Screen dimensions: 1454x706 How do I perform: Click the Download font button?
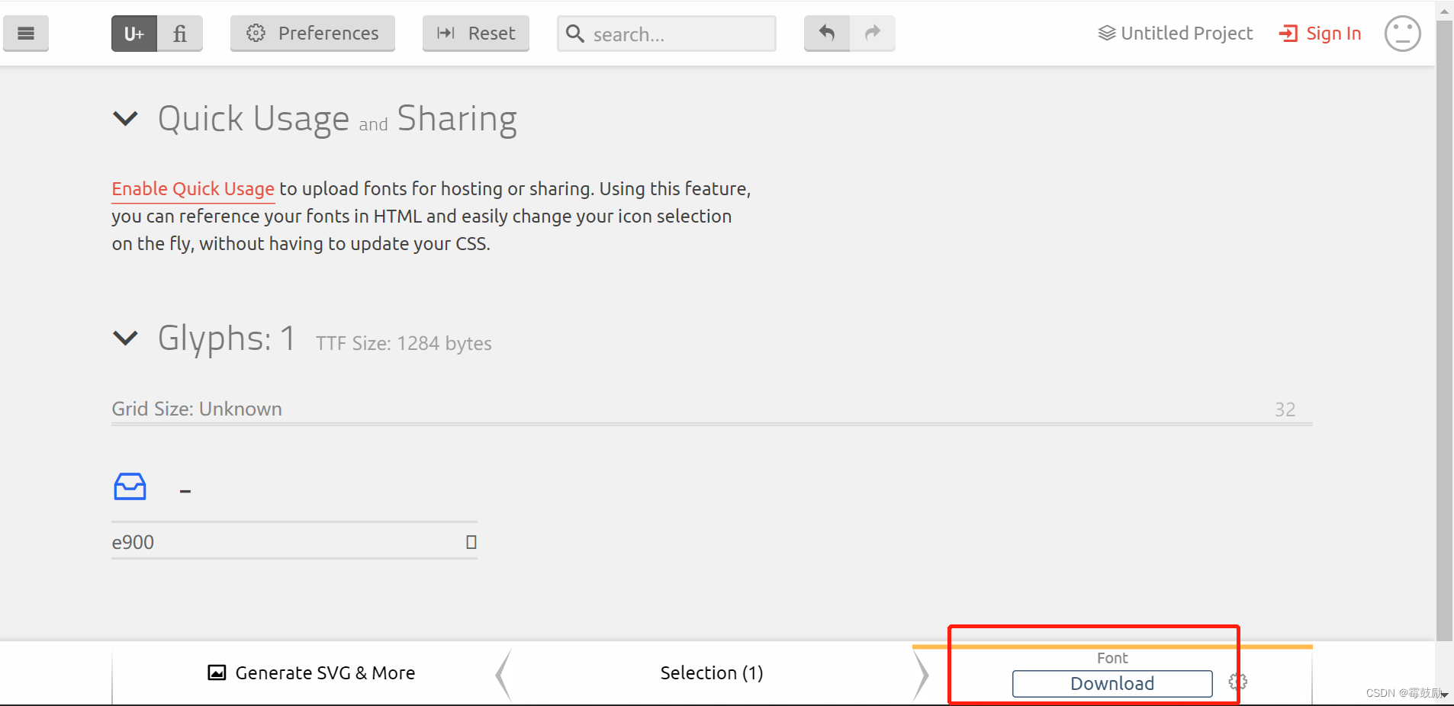pos(1112,684)
